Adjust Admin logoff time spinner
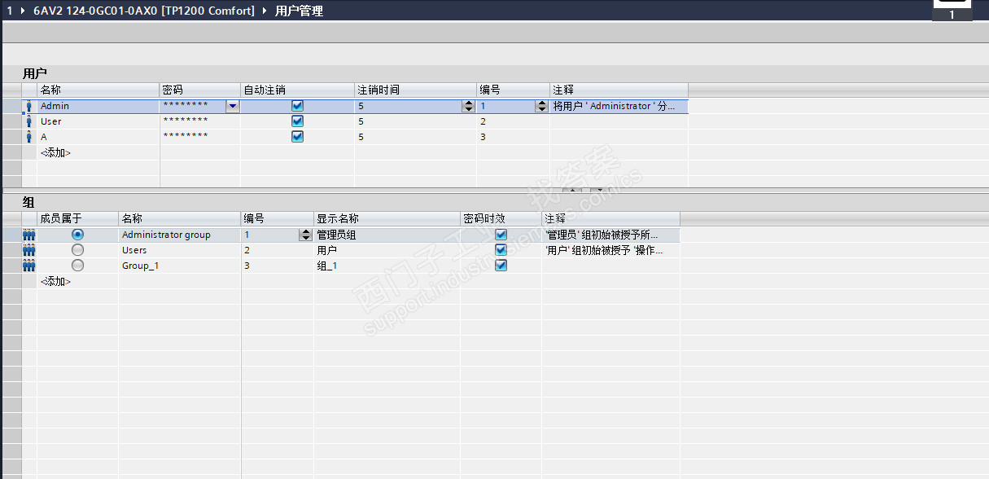989x479 pixels. [x=468, y=106]
